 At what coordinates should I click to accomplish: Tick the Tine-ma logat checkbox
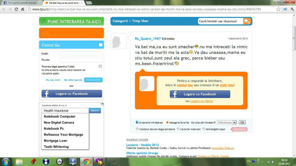[x=100, y=66]
